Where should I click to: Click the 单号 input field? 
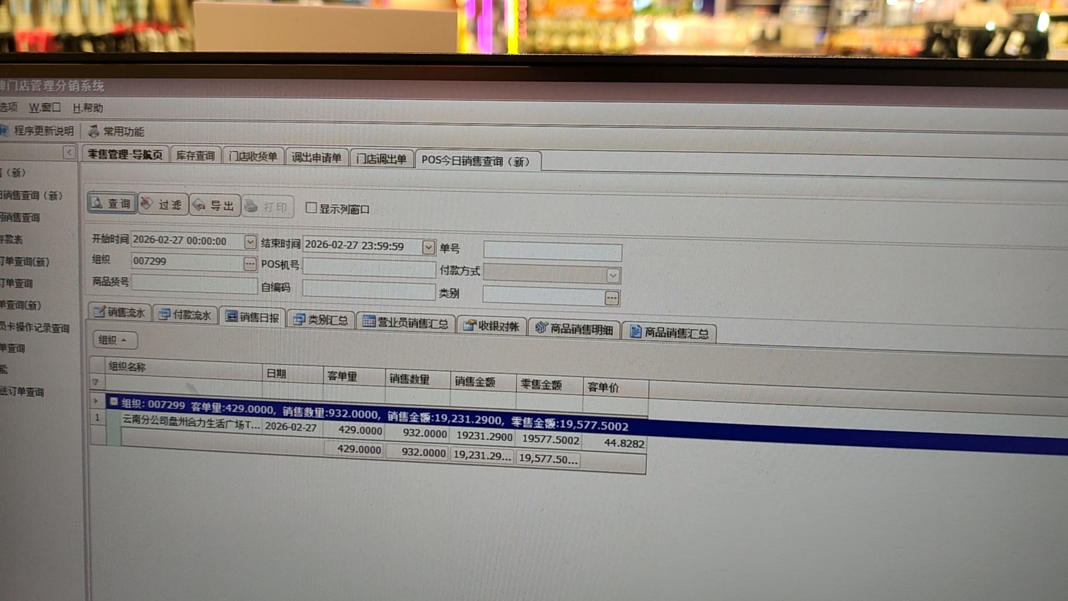pyautogui.click(x=552, y=252)
